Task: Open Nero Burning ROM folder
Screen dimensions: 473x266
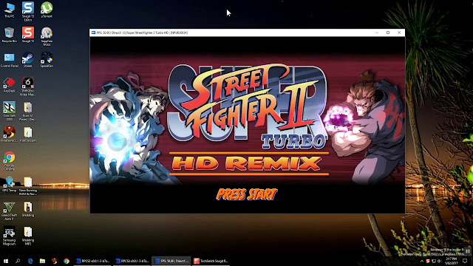Action: click(x=28, y=185)
